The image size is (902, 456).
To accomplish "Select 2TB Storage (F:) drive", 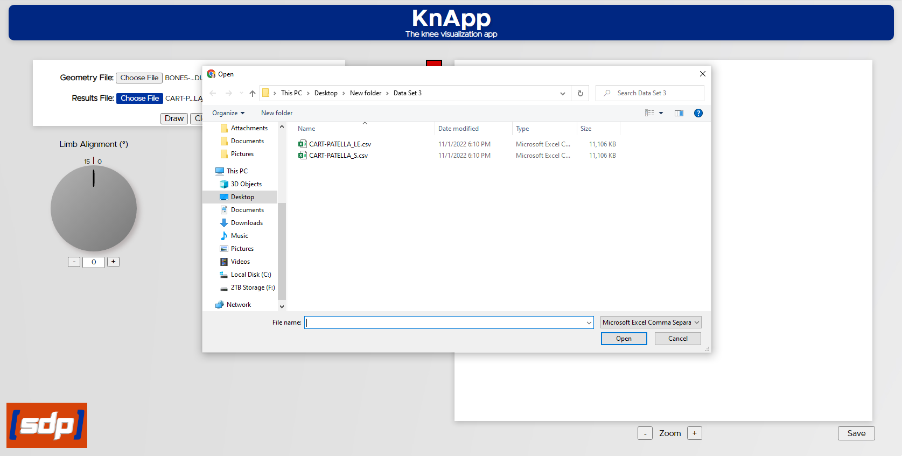I will tap(248, 287).
